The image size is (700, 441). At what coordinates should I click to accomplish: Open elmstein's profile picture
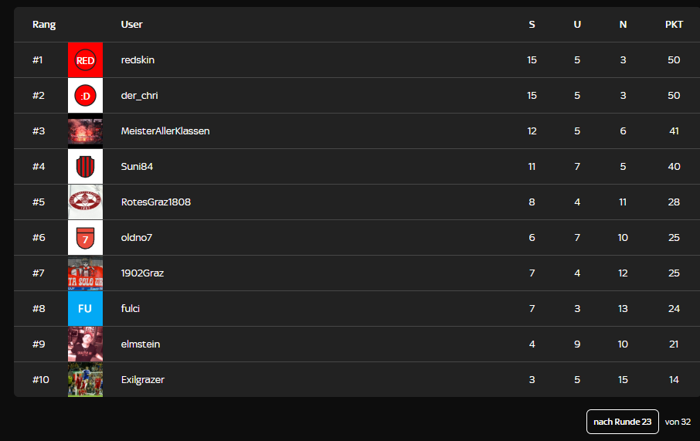(x=85, y=344)
